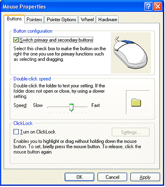The height and width of the screenshot is (187, 165).
Task: Show the Hardware tab
Action: pos(108,20)
